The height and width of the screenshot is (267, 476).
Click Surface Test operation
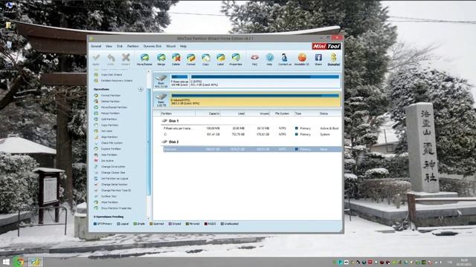[109, 197]
